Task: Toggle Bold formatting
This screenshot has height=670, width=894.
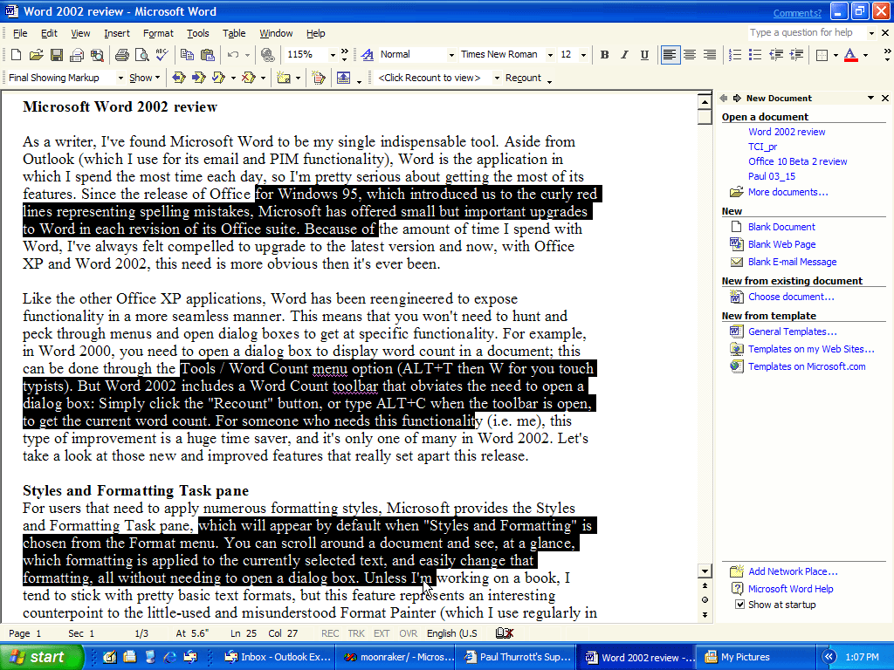Action: 604,55
